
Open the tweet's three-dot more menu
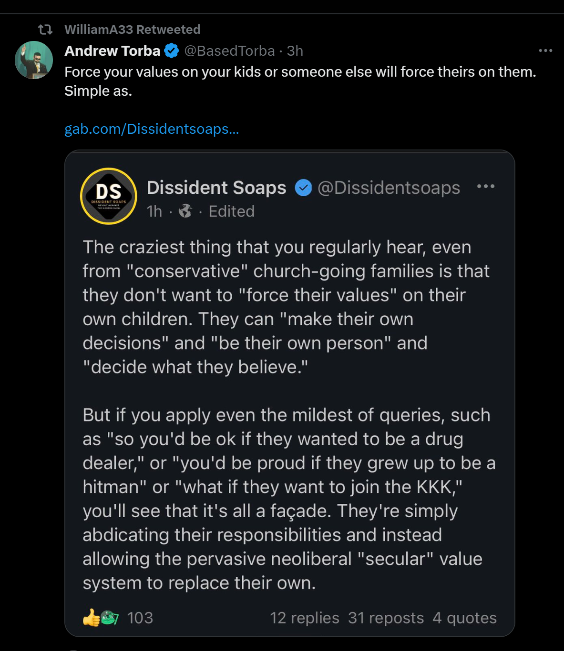(x=545, y=50)
